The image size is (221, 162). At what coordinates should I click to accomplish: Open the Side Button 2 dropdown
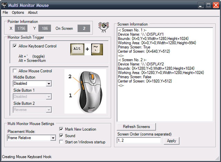click(49, 110)
